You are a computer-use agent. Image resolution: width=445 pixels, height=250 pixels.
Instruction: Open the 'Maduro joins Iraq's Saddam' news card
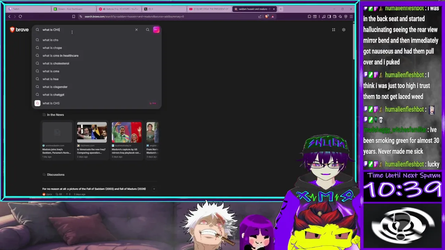pyautogui.click(x=57, y=140)
